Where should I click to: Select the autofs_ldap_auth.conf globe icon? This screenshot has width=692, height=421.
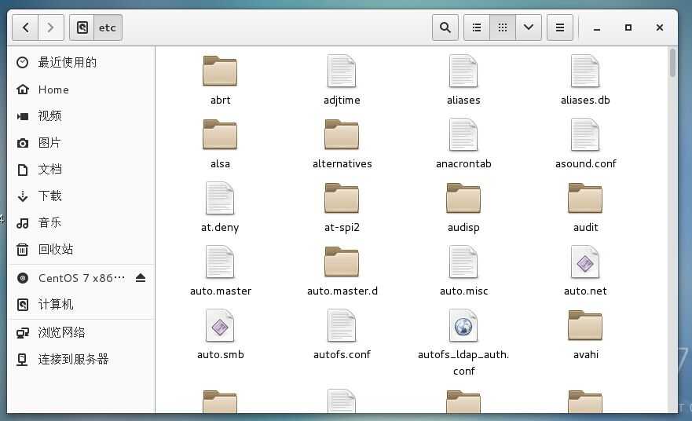point(463,325)
